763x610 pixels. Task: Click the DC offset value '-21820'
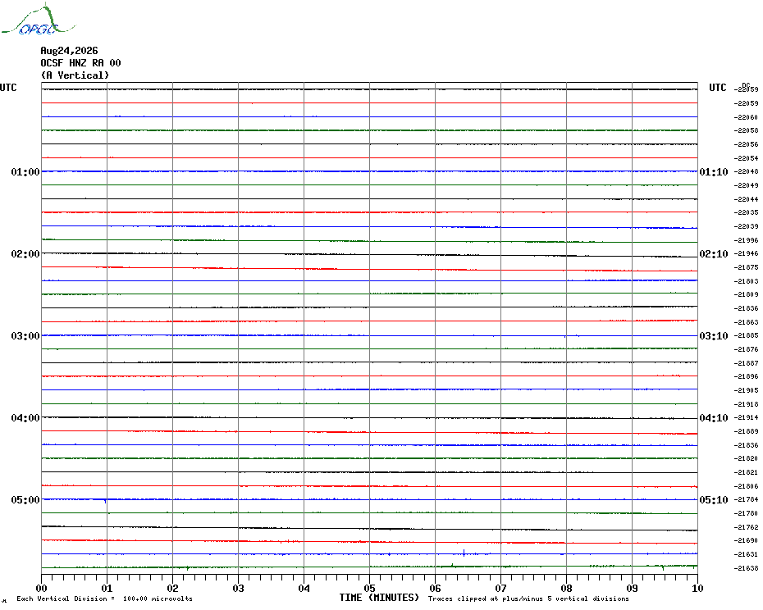[746, 458]
